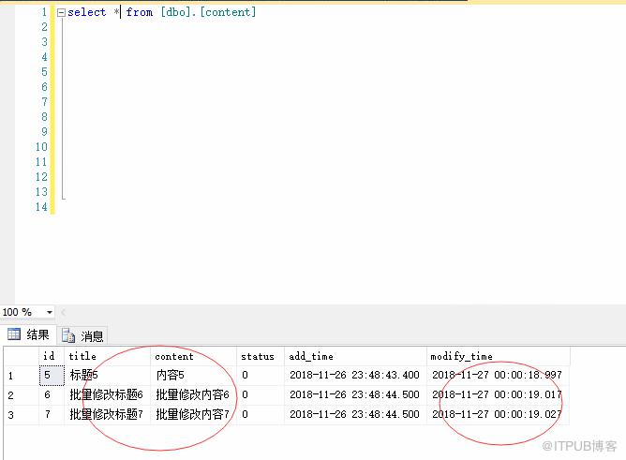Viewport: 626px width, 460px height.
Task: Click modify_time cell 2018-11-27 00:00:19.017
Action: [x=498, y=395]
